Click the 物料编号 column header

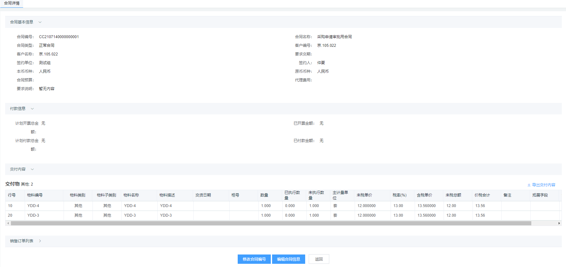click(x=35, y=195)
